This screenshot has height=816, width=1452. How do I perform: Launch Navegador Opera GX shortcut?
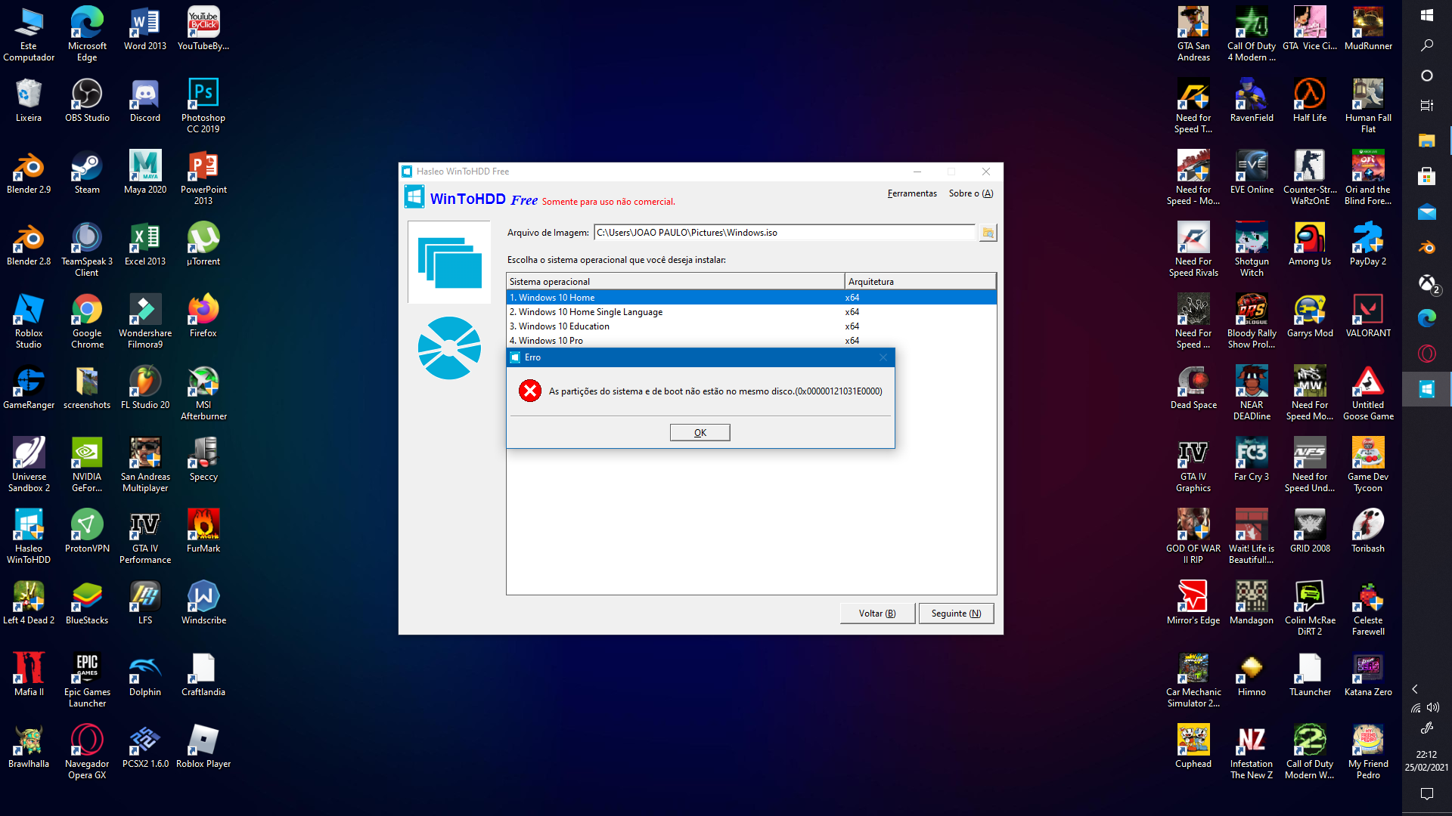coord(87,753)
